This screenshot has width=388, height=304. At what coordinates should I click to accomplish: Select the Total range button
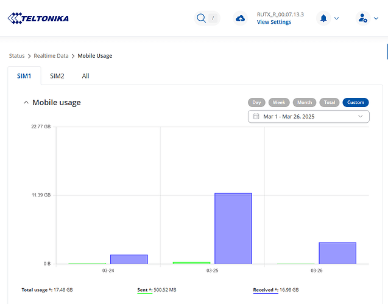(330, 102)
